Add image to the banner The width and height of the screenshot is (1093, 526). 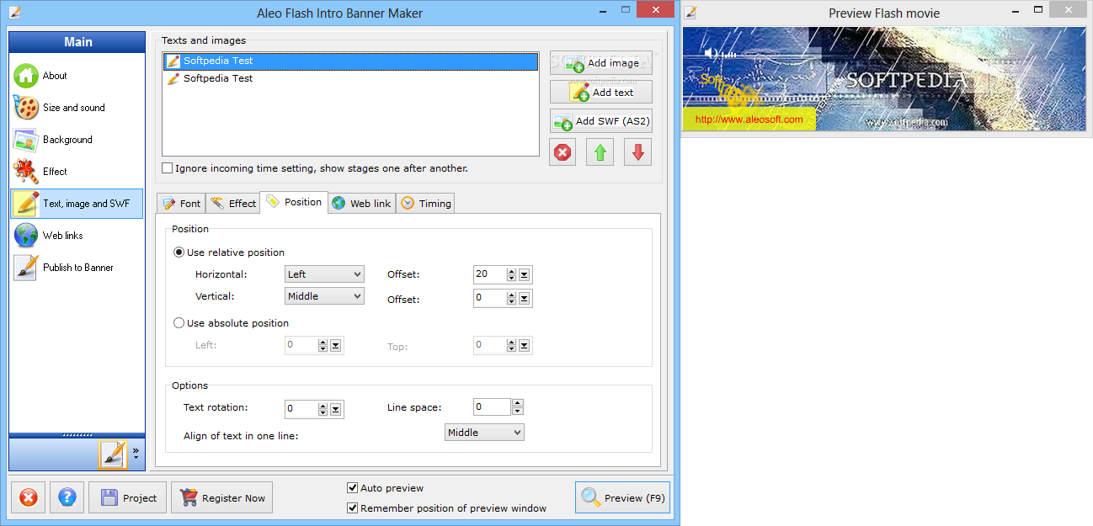click(601, 63)
